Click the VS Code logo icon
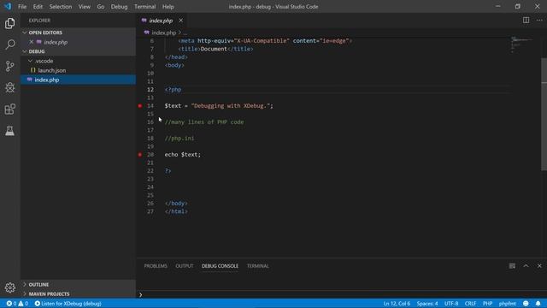 click(x=8, y=6)
